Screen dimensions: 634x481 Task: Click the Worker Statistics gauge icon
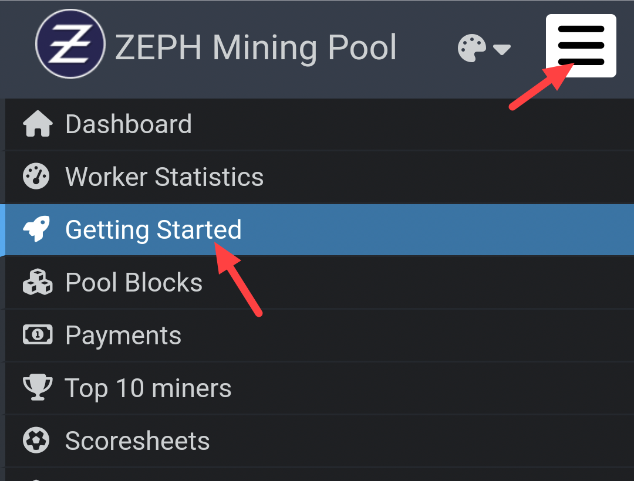point(36,177)
